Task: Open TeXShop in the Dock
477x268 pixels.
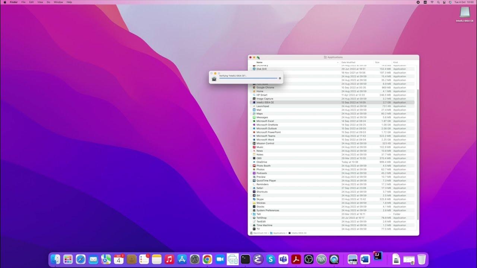Action: coord(321,259)
